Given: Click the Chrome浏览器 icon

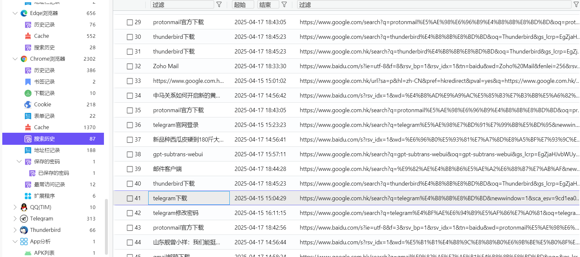Looking at the screenshot, I should click(x=24, y=59).
